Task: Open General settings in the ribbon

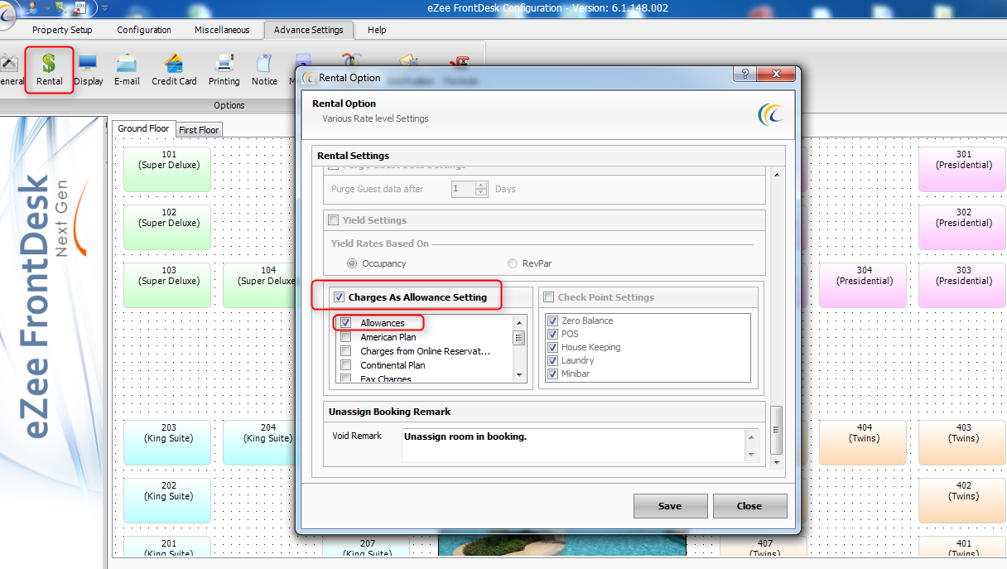Action: [x=10, y=70]
